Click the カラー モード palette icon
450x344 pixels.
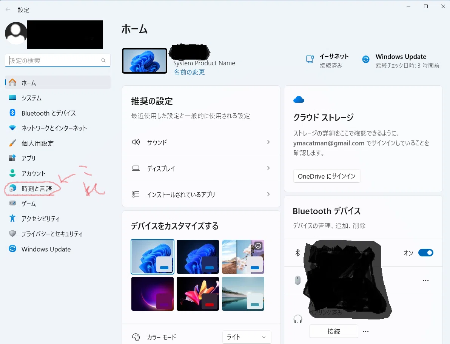click(x=136, y=337)
